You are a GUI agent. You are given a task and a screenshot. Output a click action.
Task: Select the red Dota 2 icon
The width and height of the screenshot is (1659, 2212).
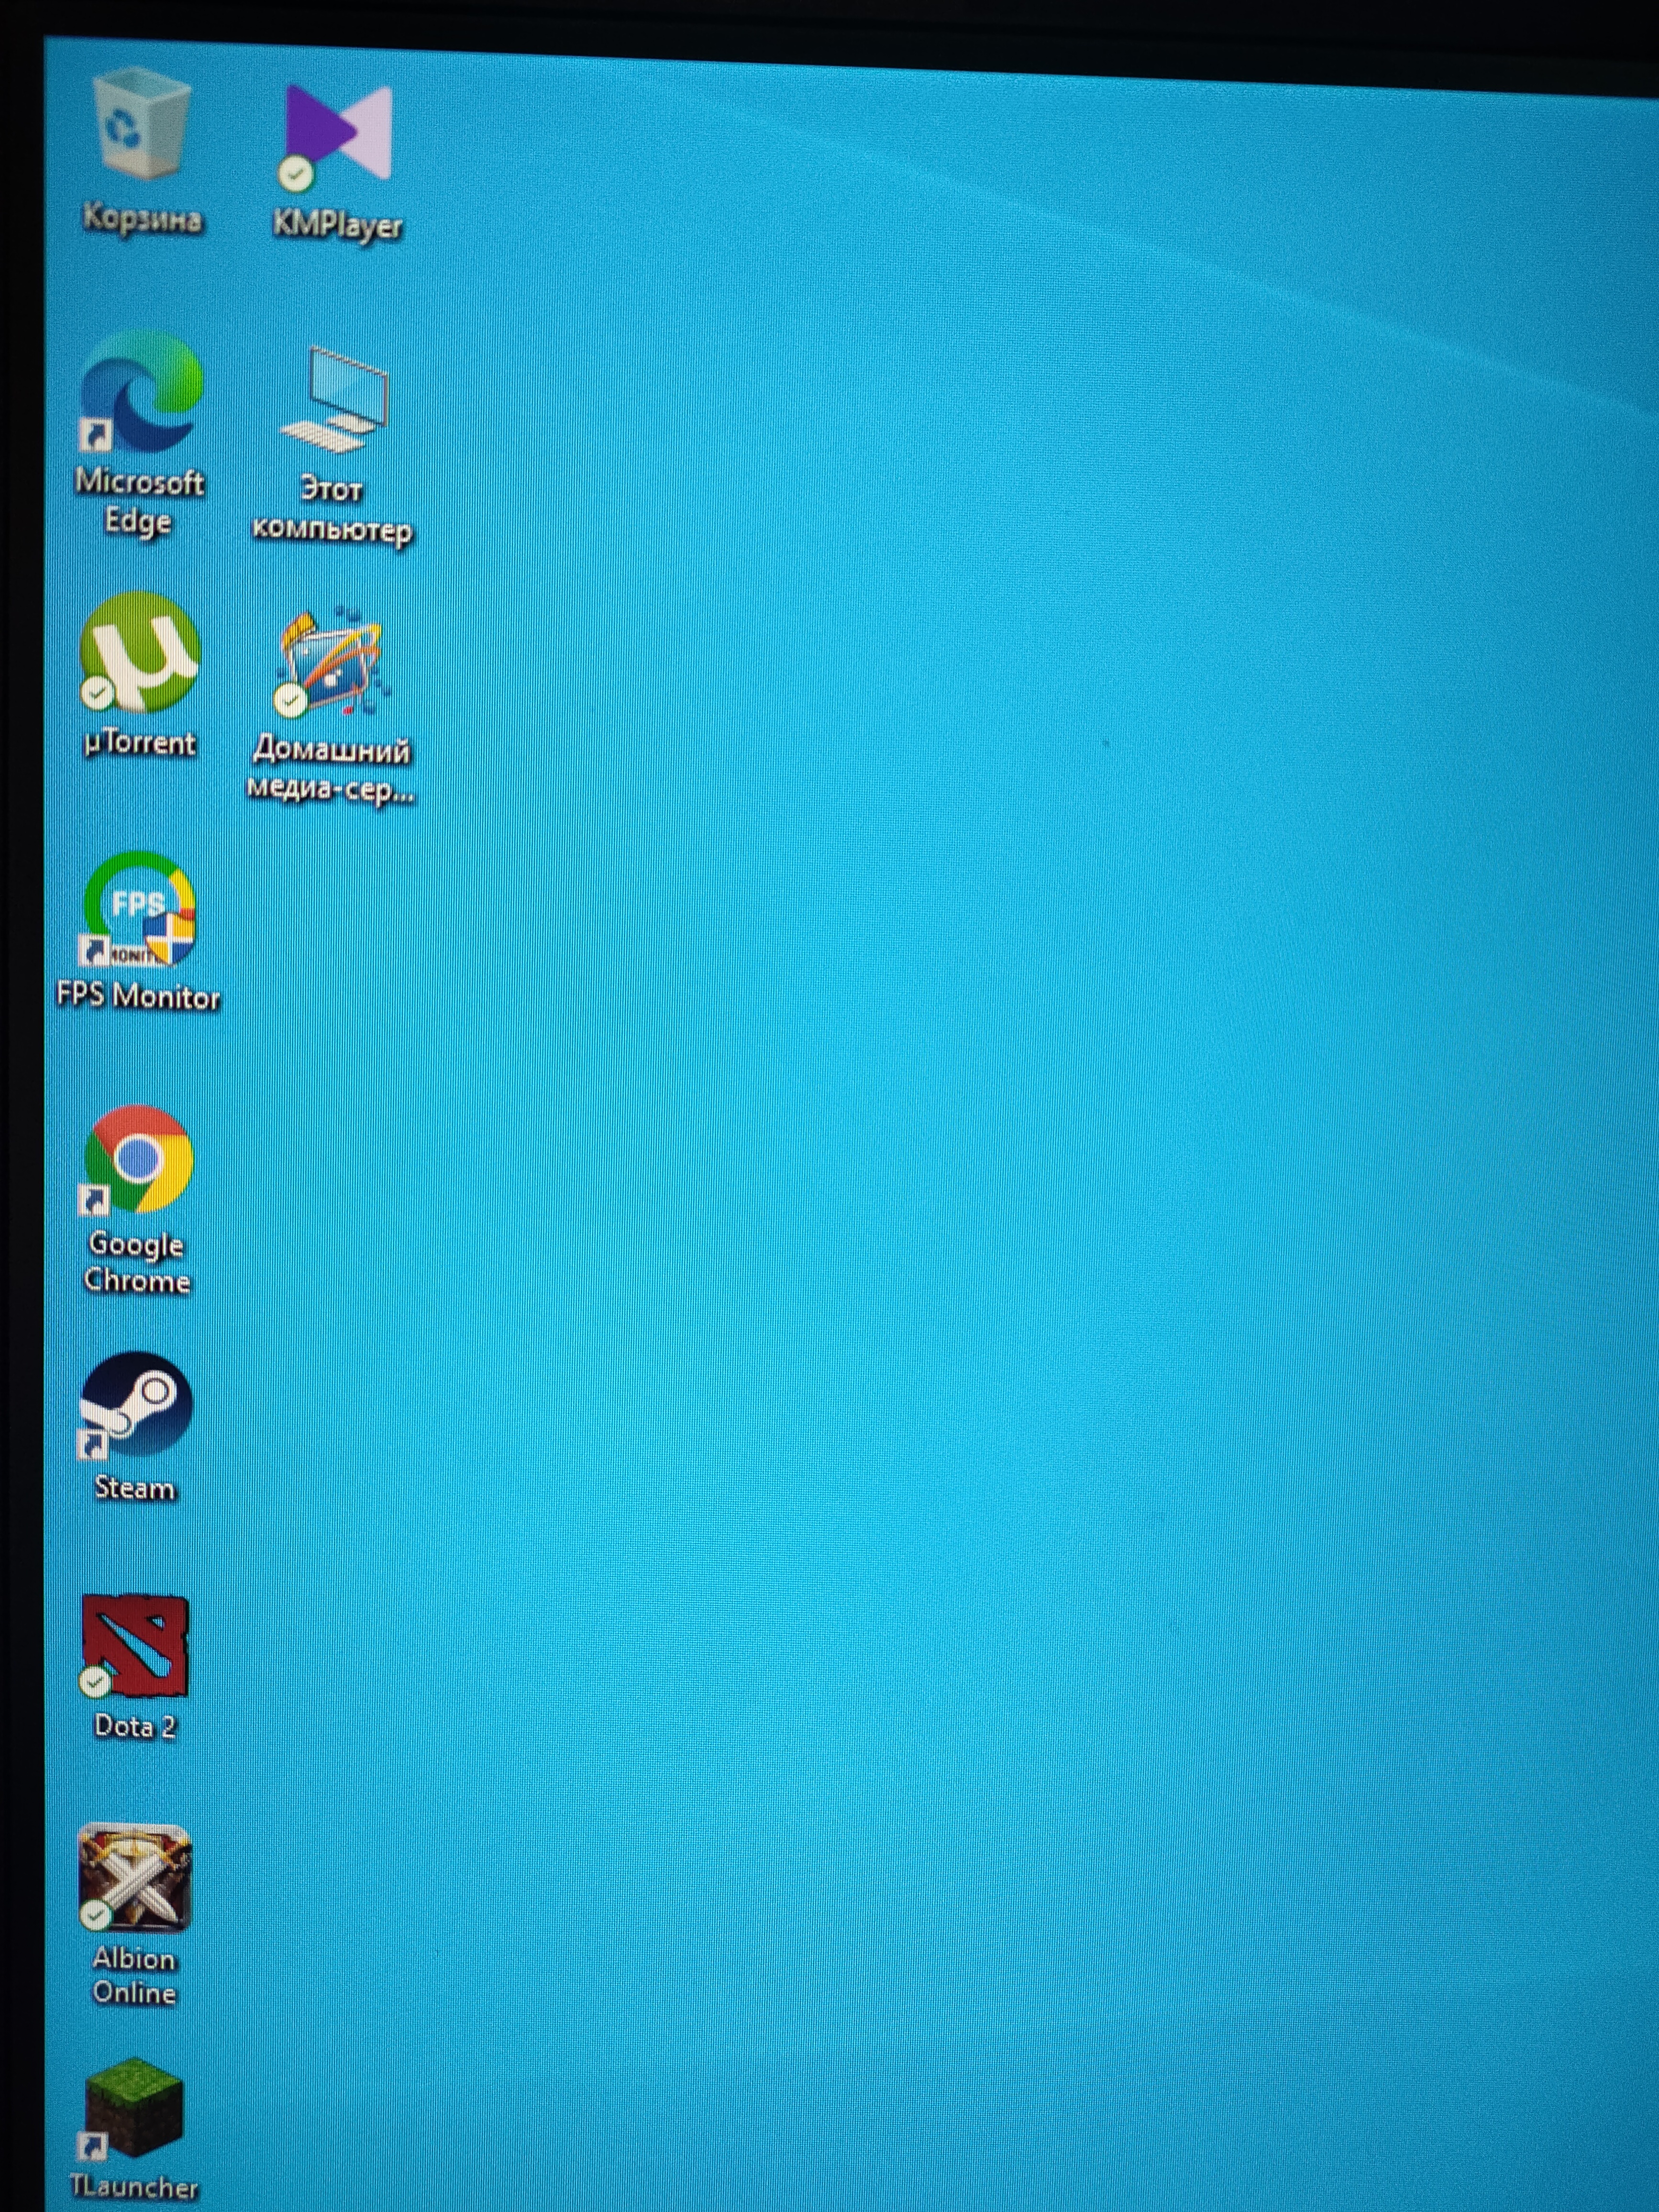136,1646
